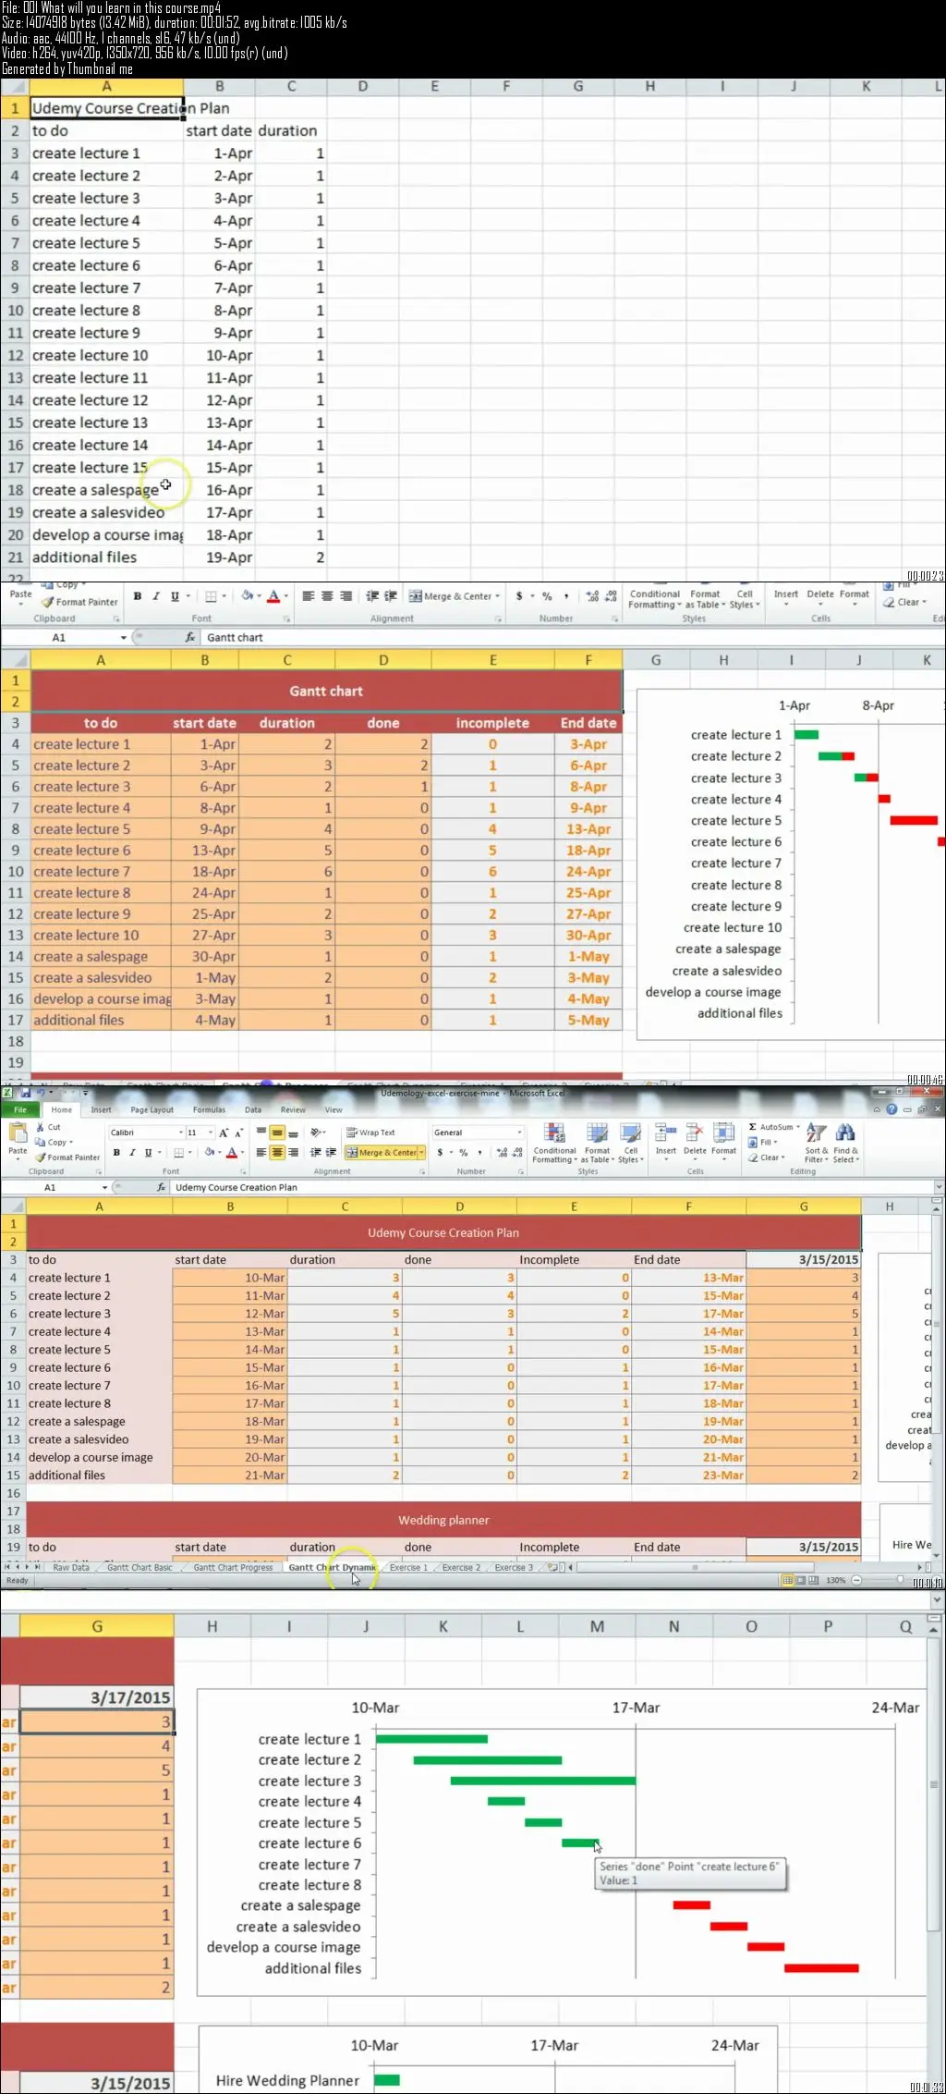Click the Find & Select binoculars icon
The image size is (946, 2094).
tap(845, 1133)
